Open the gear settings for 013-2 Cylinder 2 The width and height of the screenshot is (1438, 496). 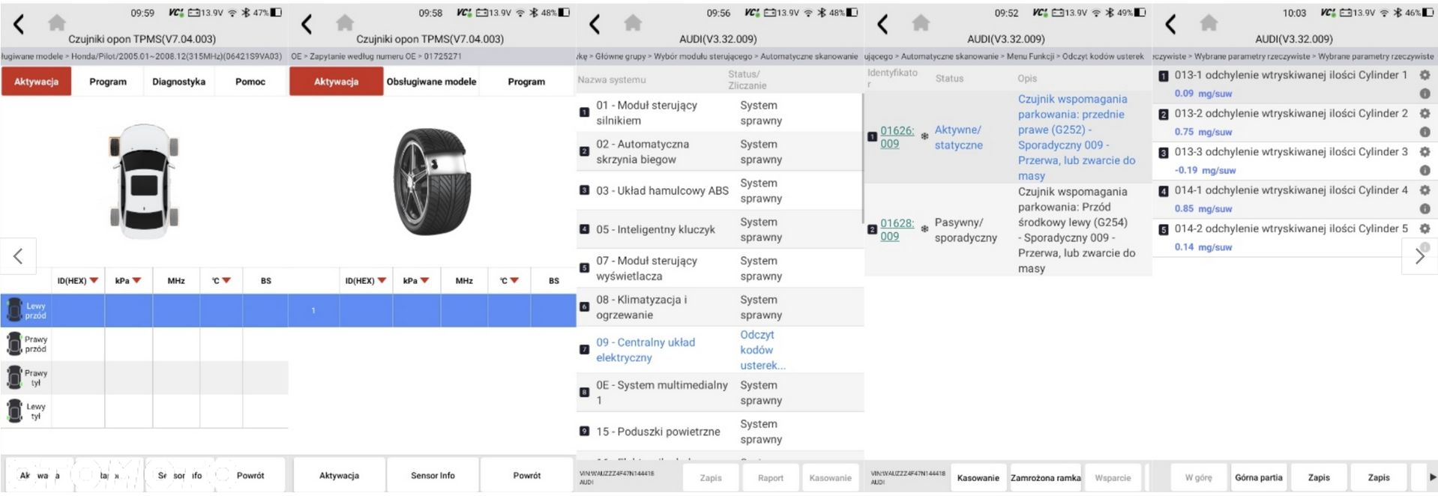pyautogui.click(x=1425, y=113)
